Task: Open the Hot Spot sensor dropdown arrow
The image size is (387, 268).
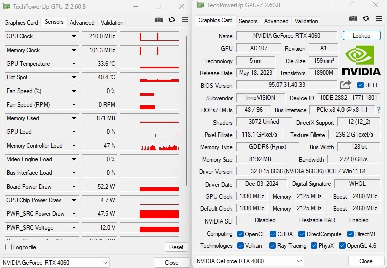Action: 74,77
